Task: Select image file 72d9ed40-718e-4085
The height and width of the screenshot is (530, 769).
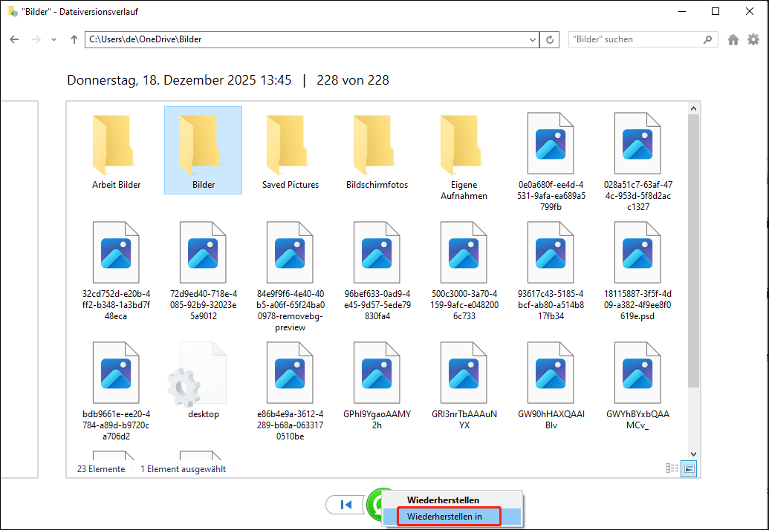Action: 203,270
